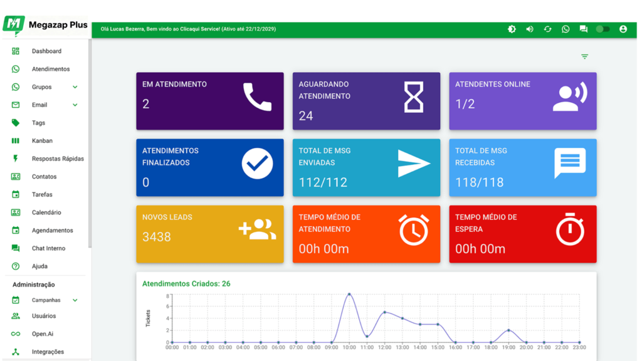The height and width of the screenshot is (361, 642).
Task: Open Respostas Rápidas in the sidebar
Action: [58, 159]
